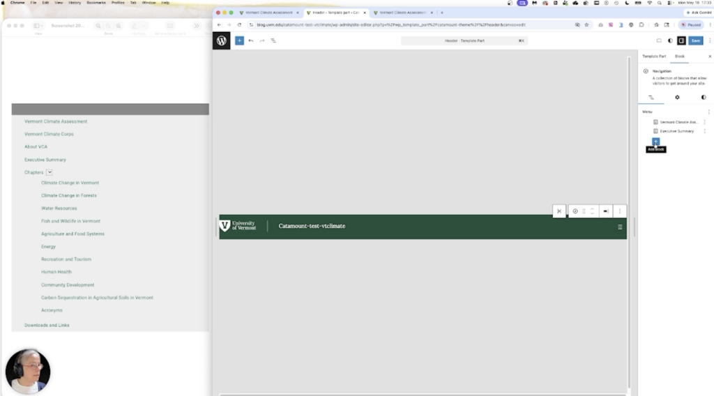Screen dimensions: 714x396
Task: Click Downloads and Links in Preview
Action: pos(47,325)
